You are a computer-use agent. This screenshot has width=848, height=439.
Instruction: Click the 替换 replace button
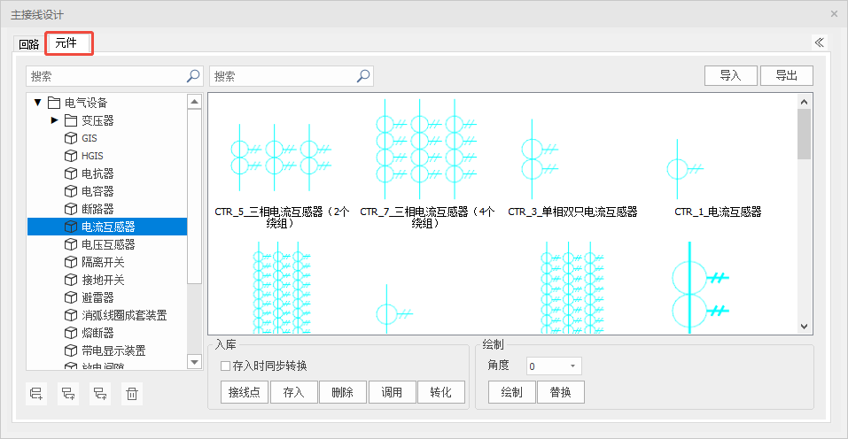click(561, 392)
